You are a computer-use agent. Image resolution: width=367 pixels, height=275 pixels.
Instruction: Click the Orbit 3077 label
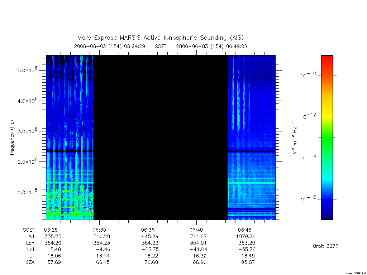click(325, 246)
